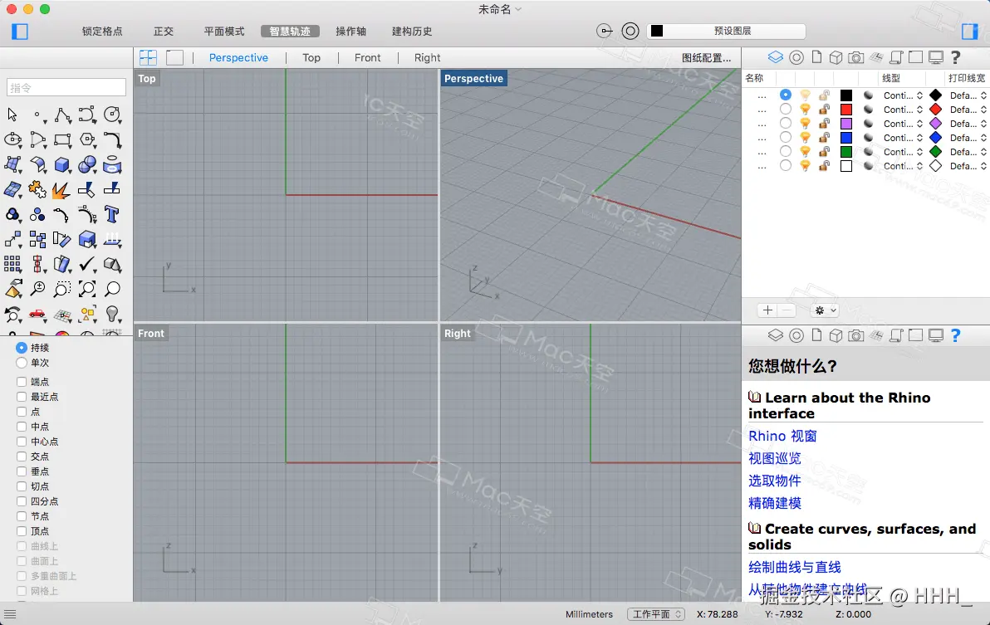Viewport: 990px width, 625px height.
Task: Select the Arc tool
Action: (x=37, y=139)
